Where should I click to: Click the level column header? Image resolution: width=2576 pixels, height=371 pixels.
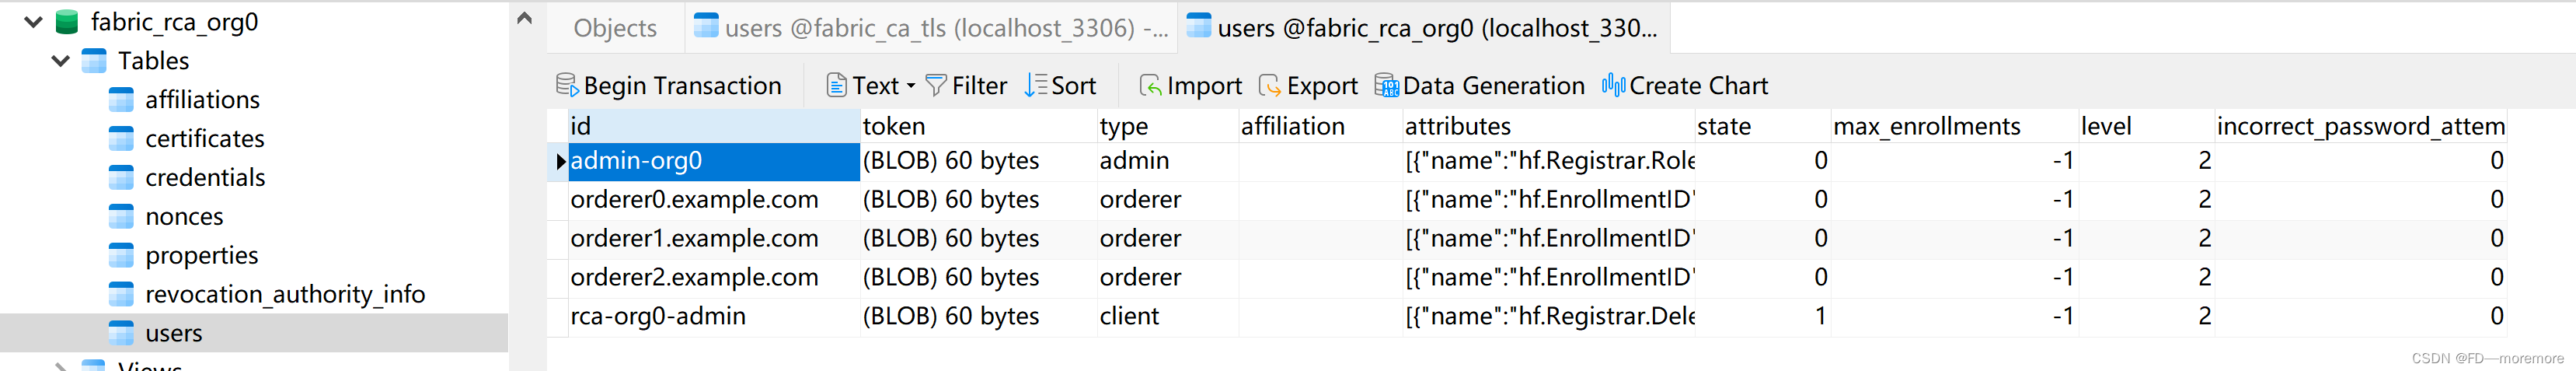[2146, 126]
